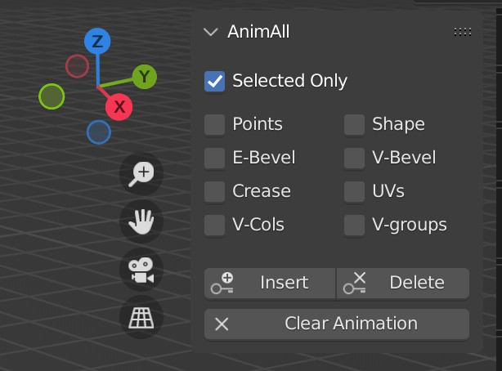
Task: Click the Delete keyframe button
Action: [403, 283]
